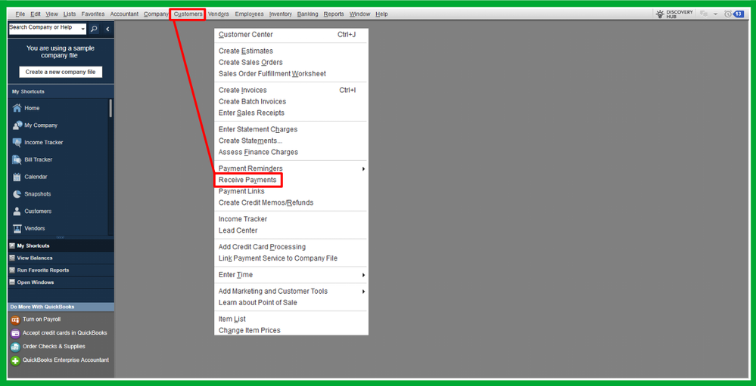This screenshot has height=386, width=756.
Task: Open the Help menu
Action: (381, 14)
